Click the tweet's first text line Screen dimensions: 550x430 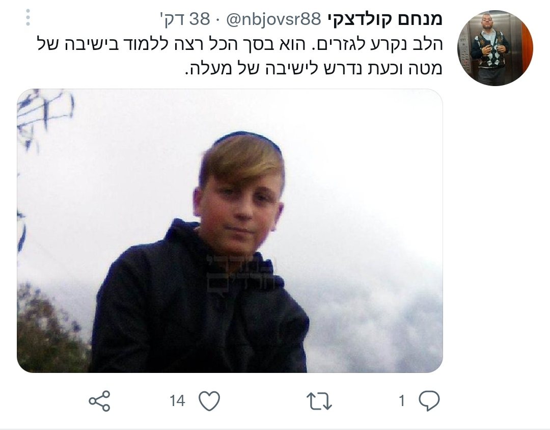click(239, 44)
